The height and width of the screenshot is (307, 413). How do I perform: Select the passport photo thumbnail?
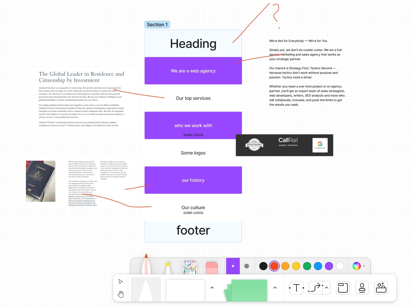pyautogui.click(x=41, y=181)
